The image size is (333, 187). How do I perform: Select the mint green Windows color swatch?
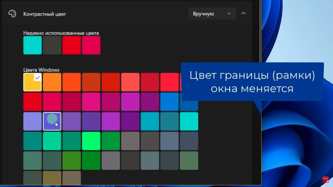[x=52, y=141]
